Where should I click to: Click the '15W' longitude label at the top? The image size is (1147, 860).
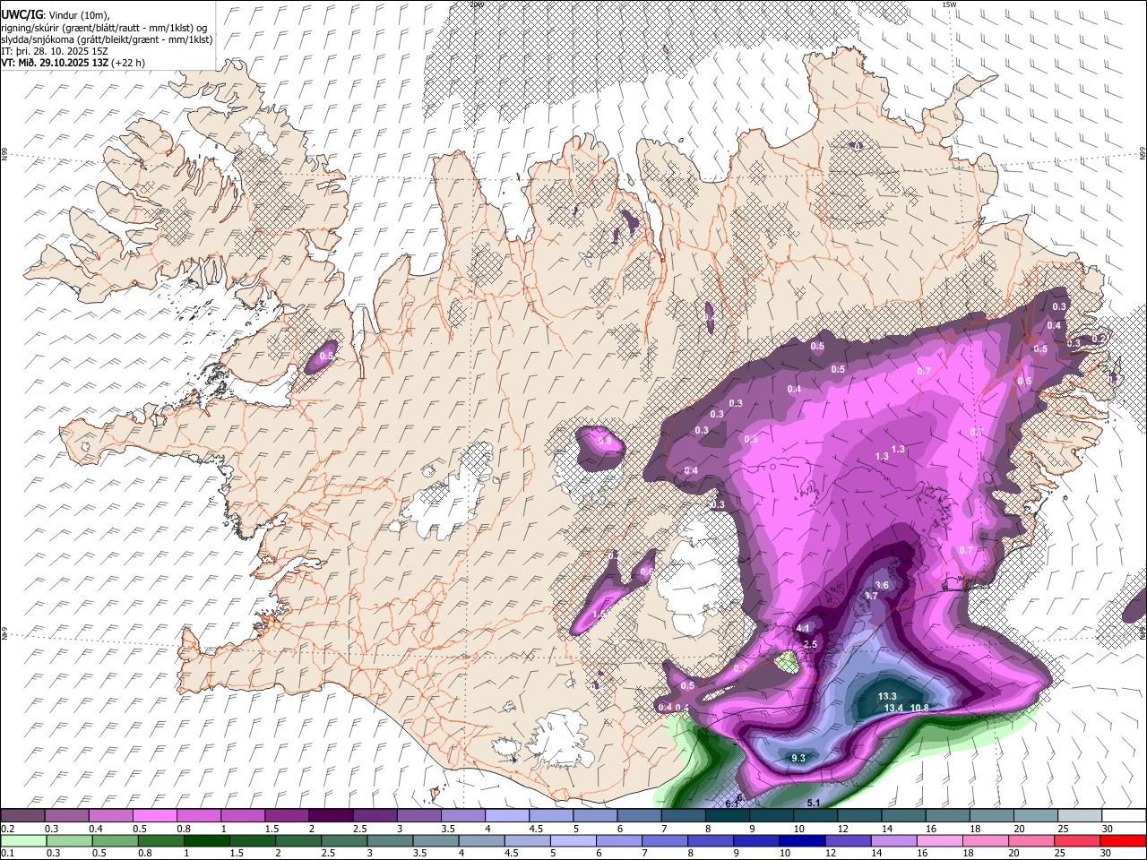949,4
